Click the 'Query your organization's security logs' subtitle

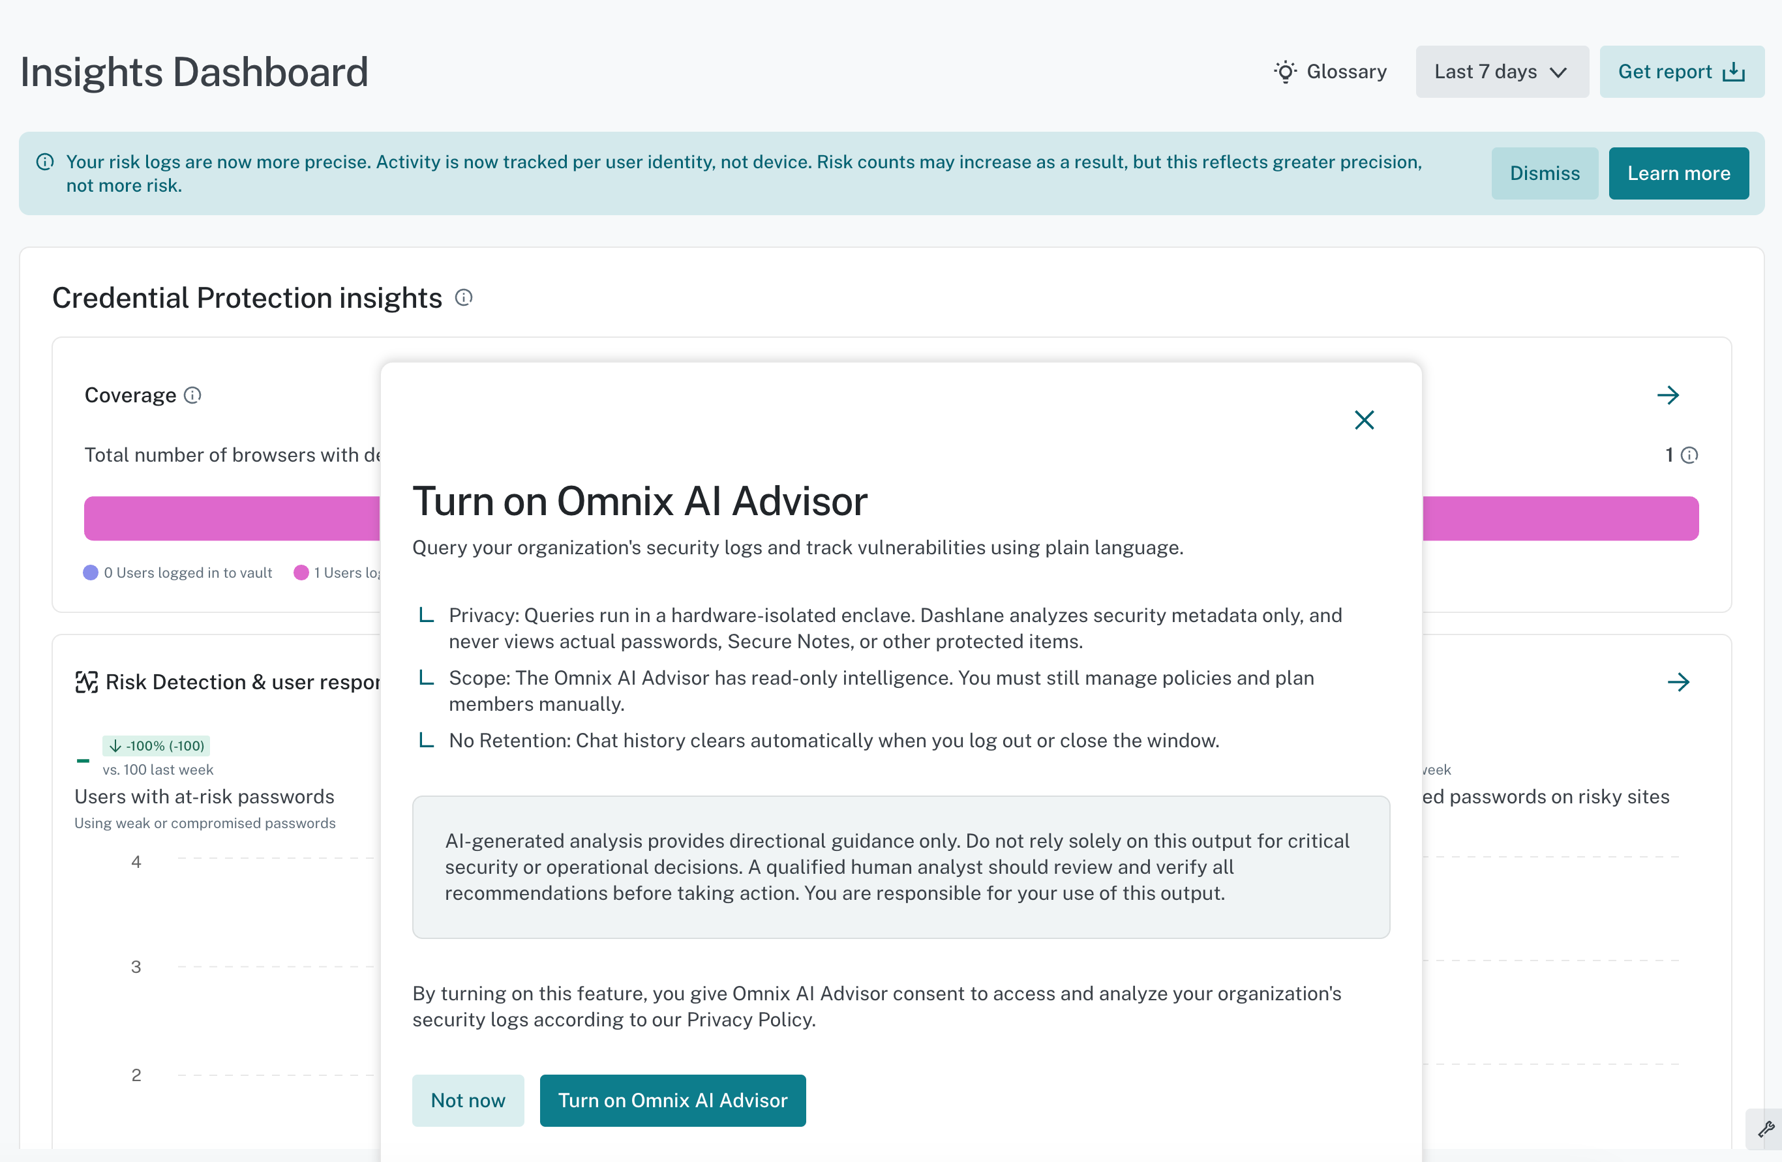tap(798, 547)
